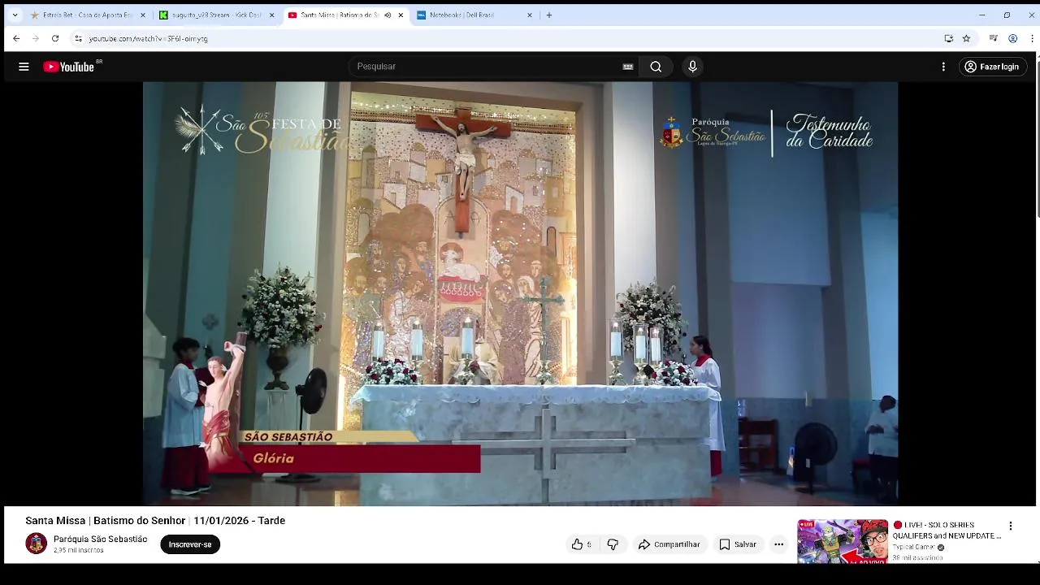Close the Notebooks Dell Brasil tab

[x=530, y=15]
